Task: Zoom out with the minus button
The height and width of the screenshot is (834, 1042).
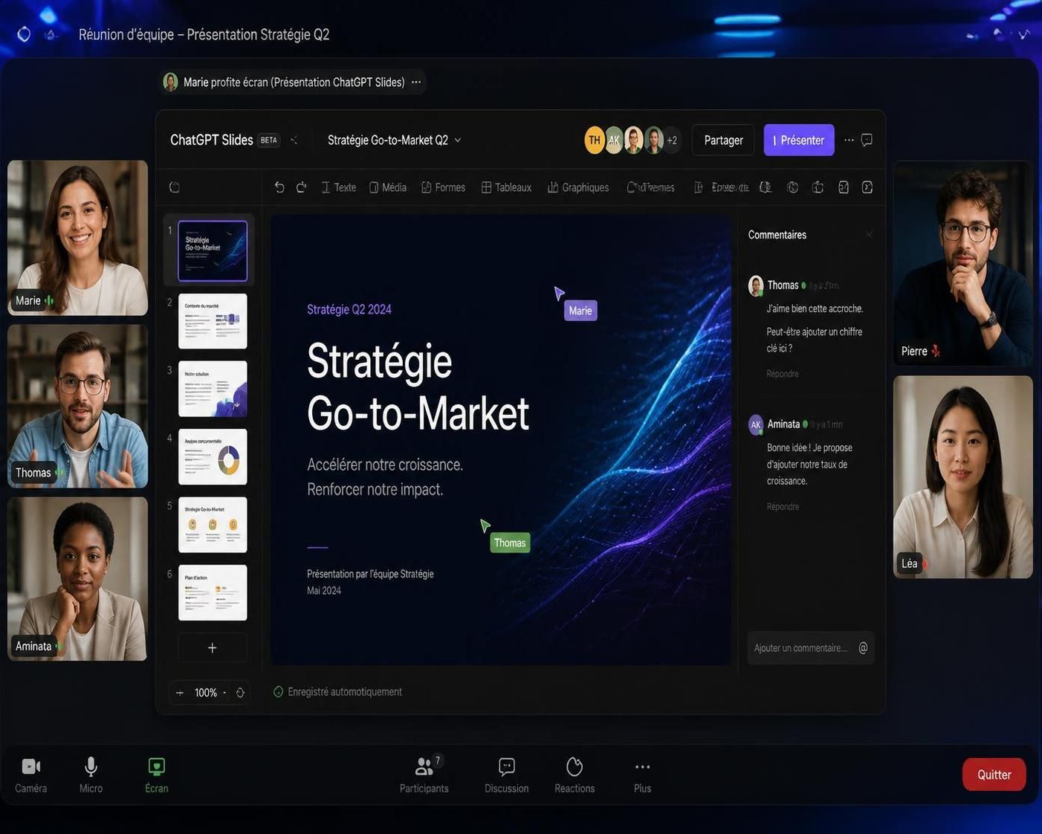Action: point(180,693)
